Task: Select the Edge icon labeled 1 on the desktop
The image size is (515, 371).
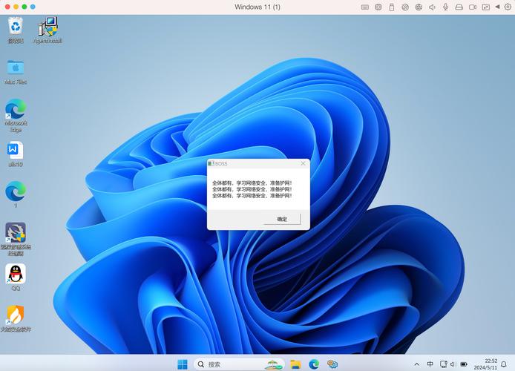Action: click(16, 194)
